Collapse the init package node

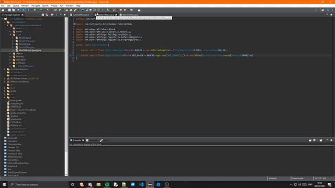pos(10,34)
